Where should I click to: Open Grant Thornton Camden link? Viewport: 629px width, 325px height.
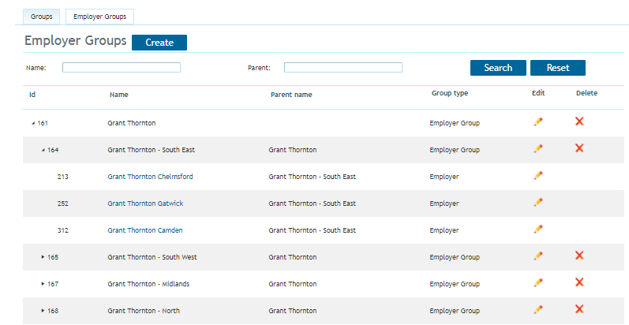coord(144,230)
